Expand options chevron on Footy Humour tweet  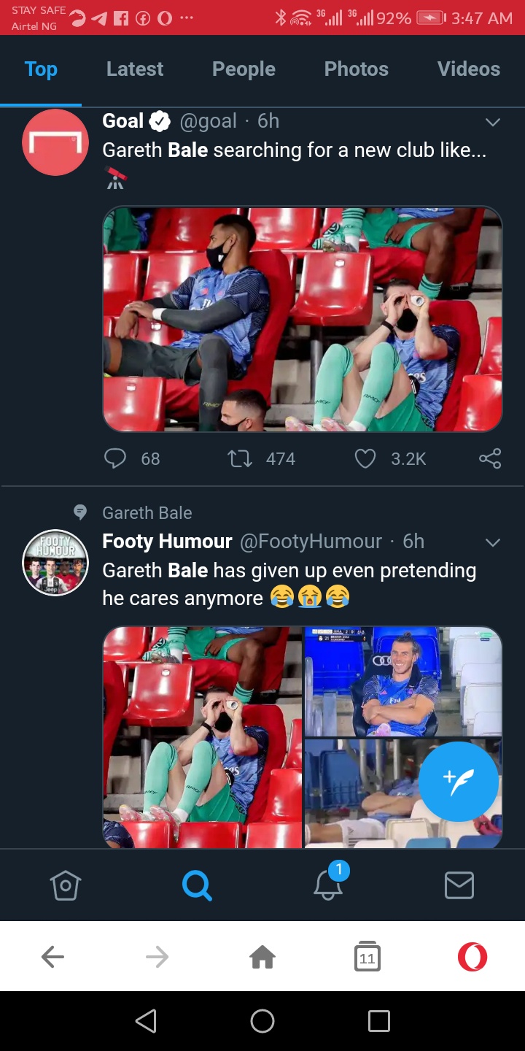coord(493,542)
